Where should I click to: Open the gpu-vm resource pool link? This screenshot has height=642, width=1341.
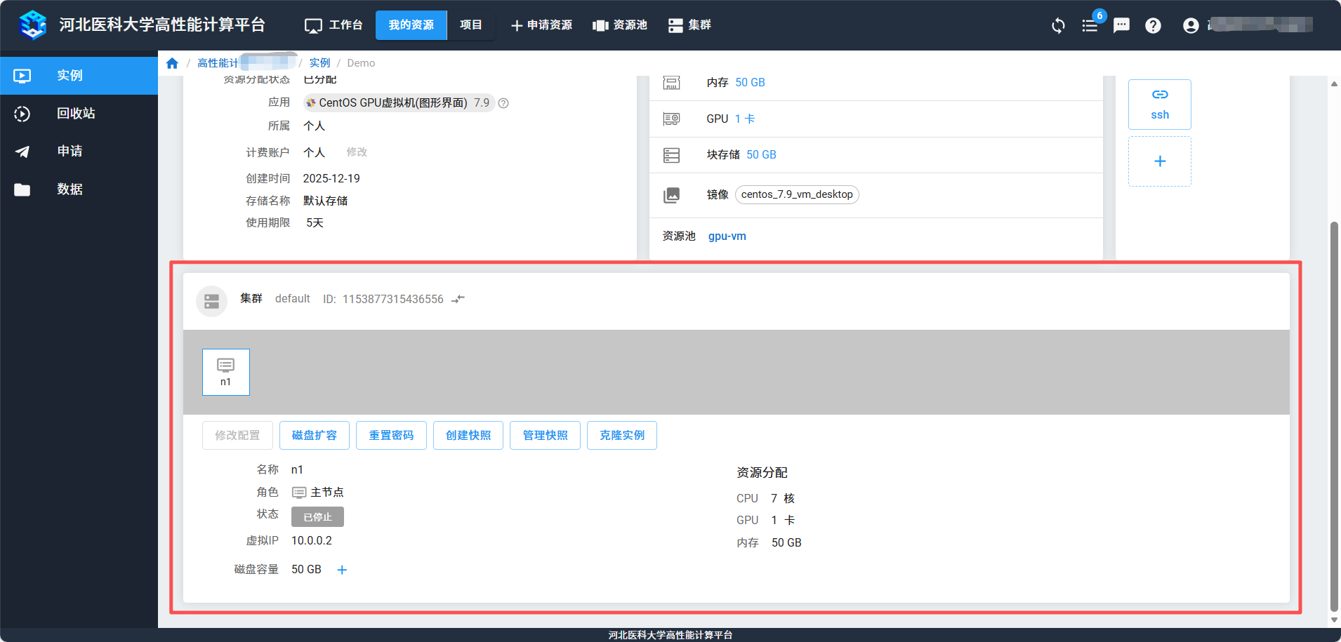(727, 236)
